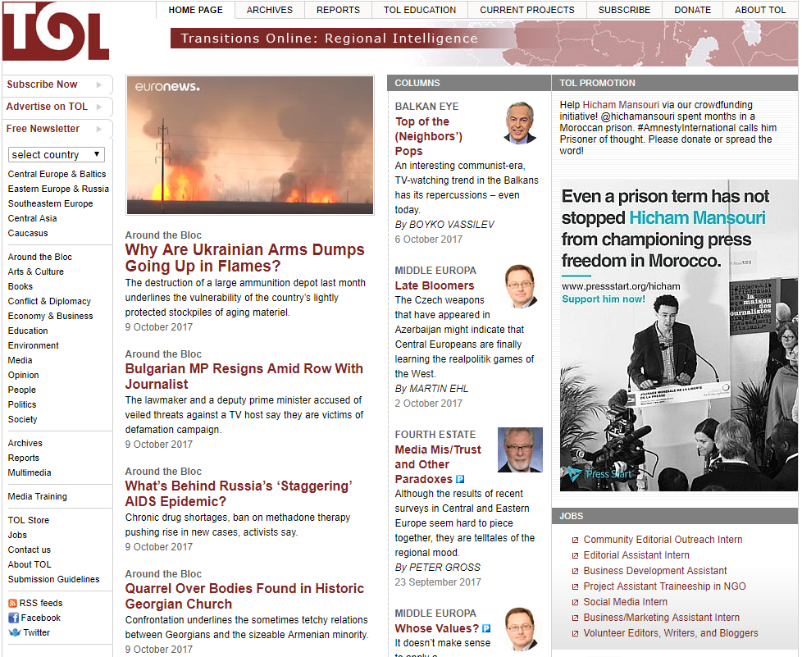This screenshot has width=802, height=657.
Task: Open Opinion category in sidebar
Action: point(23,375)
